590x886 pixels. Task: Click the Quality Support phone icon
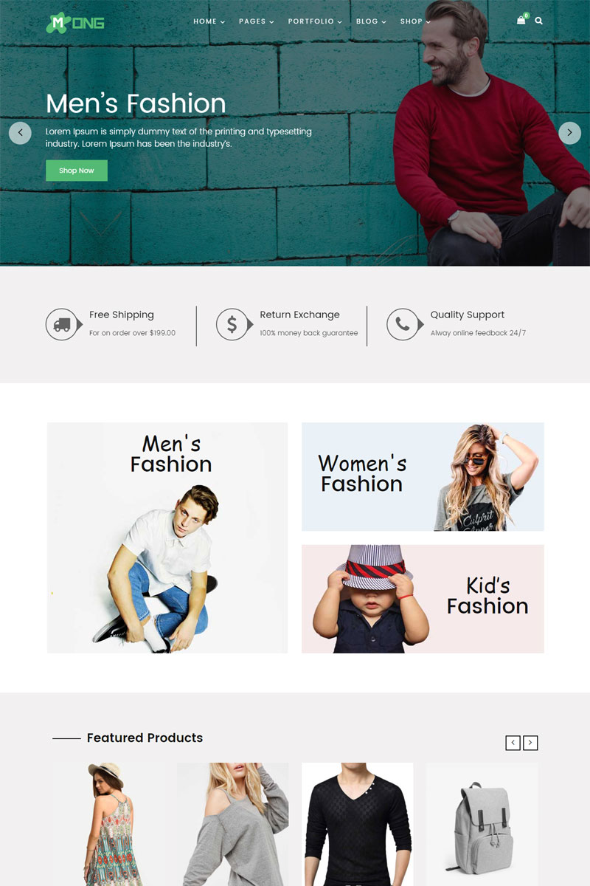(403, 324)
